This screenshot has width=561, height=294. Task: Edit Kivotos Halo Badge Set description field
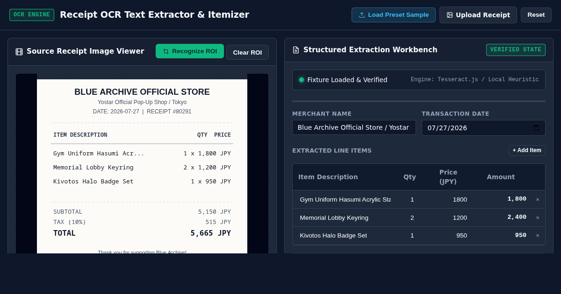(x=345, y=236)
